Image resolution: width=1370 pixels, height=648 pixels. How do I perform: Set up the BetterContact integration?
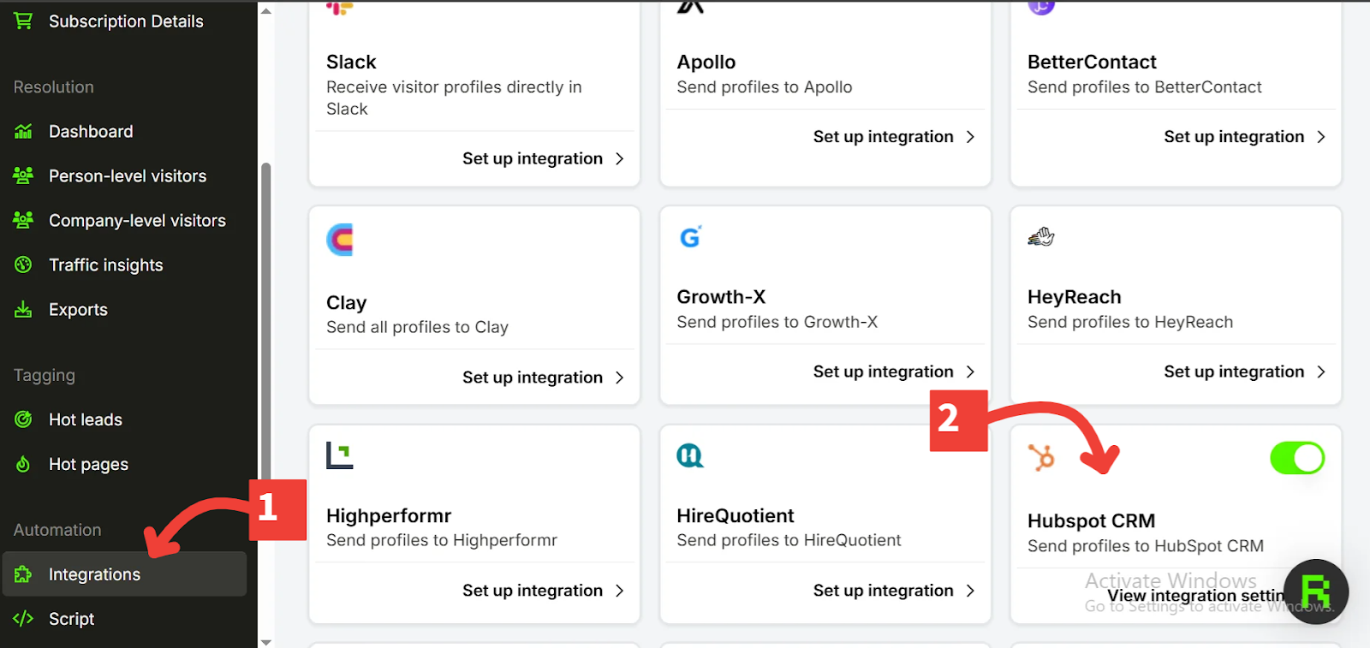click(1234, 137)
